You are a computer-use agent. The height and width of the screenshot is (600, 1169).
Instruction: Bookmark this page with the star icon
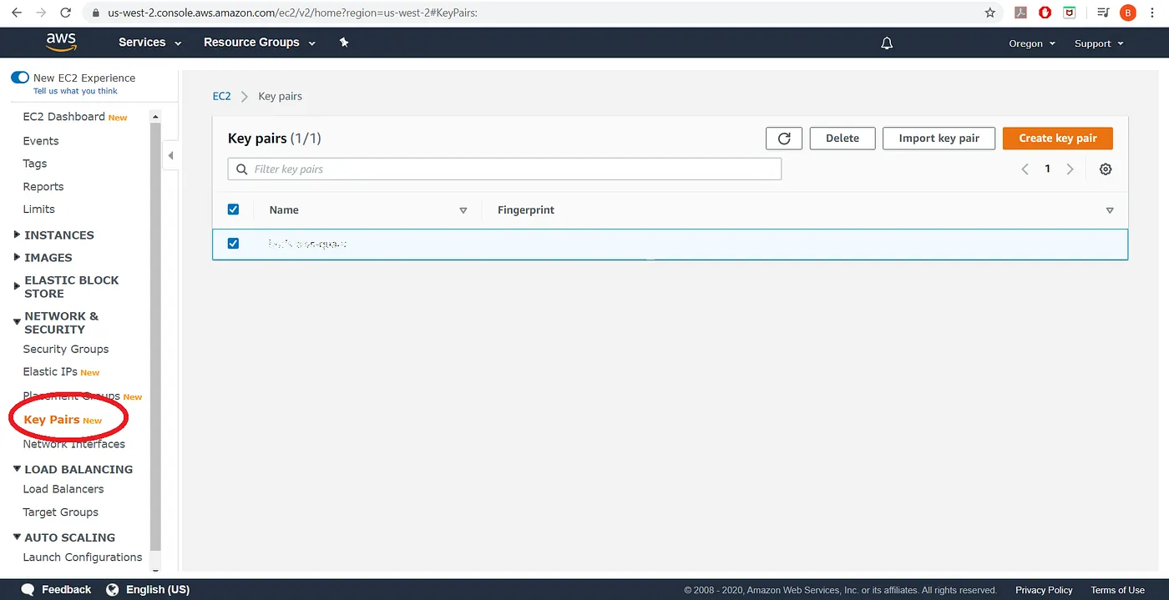click(x=990, y=13)
